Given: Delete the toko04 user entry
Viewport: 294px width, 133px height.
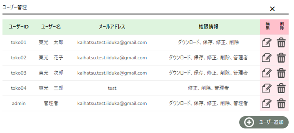Looking at the screenshot, I should pos(281,88).
